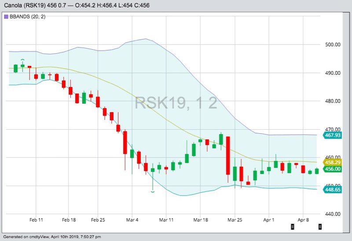Click the lower band value tag 448.65
Screen dimensions: 352x241
tap(333, 190)
